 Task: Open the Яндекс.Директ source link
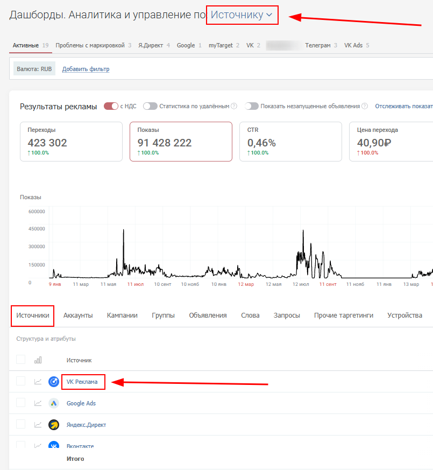coord(86,425)
